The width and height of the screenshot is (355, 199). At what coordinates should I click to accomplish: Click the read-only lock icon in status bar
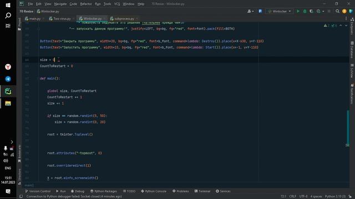(x=350, y=196)
